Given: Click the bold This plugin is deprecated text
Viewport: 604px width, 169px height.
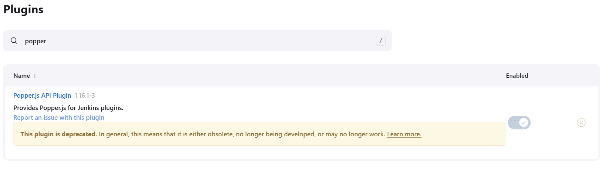Looking at the screenshot, I should pos(59,134).
